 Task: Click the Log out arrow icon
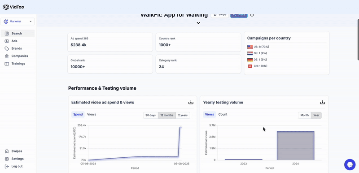[7, 166]
